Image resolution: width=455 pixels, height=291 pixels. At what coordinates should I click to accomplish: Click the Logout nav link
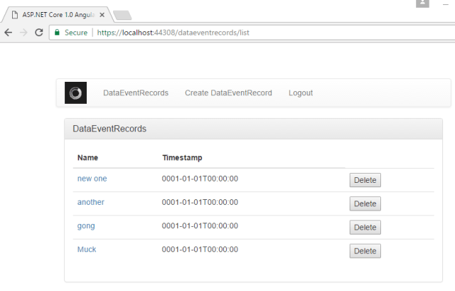pyautogui.click(x=301, y=93)
